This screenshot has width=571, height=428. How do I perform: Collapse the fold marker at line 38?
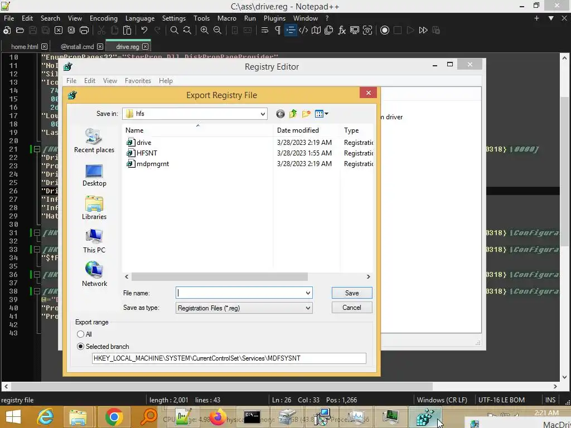[x=37, y=291]
